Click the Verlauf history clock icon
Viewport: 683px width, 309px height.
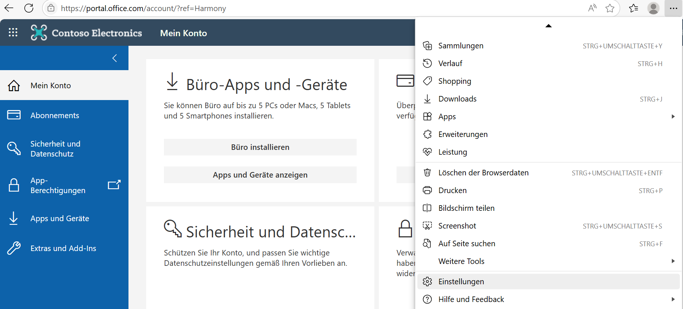(x=427, y=63)
